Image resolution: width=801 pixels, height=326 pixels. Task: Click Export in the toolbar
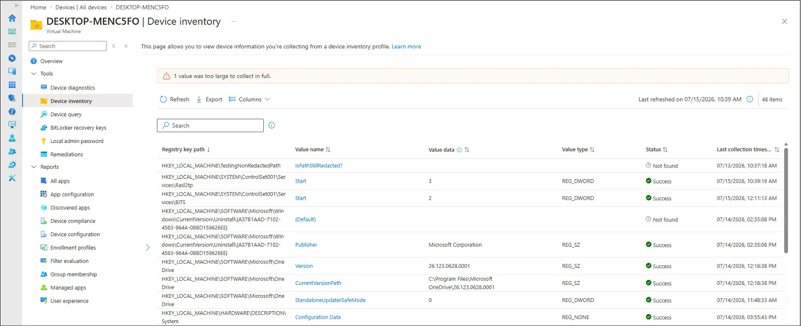coord(209,99)
